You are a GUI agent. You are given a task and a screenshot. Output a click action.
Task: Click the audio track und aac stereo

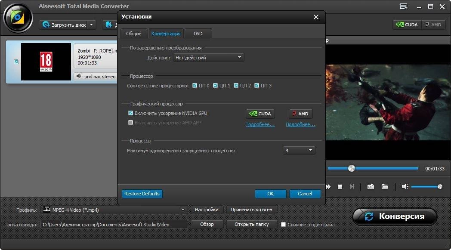(x=100, y=77)
